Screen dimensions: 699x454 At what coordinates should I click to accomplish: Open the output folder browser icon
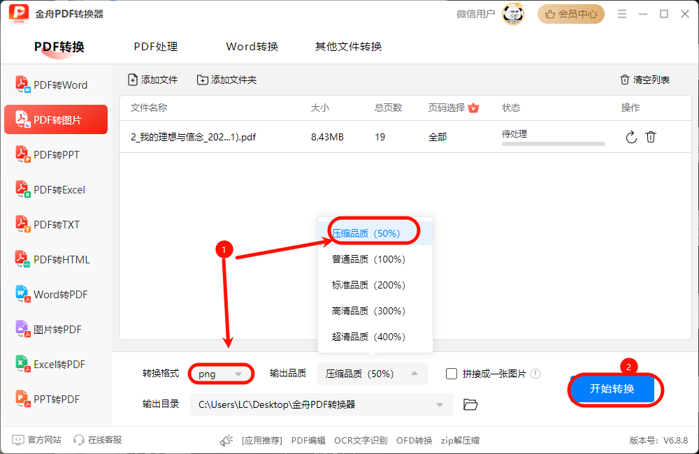470,404
